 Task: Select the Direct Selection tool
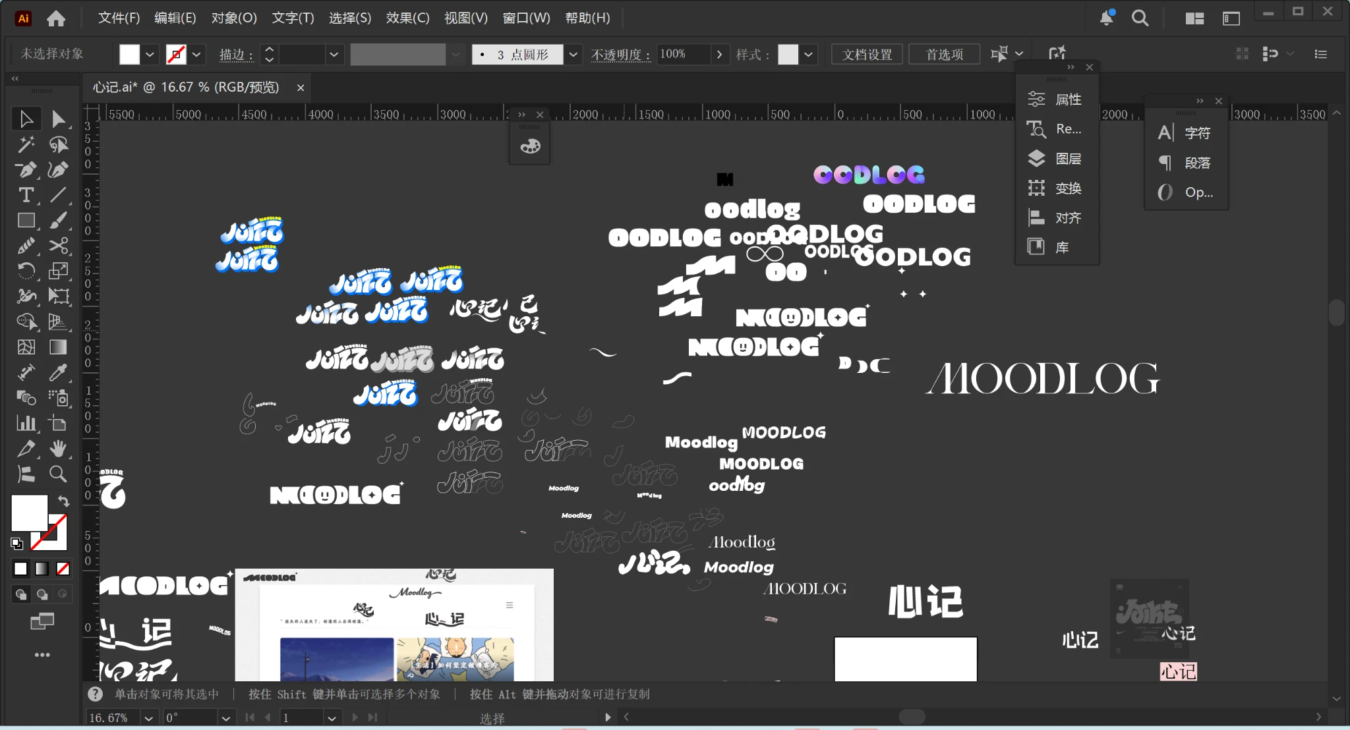coord(58,119)
